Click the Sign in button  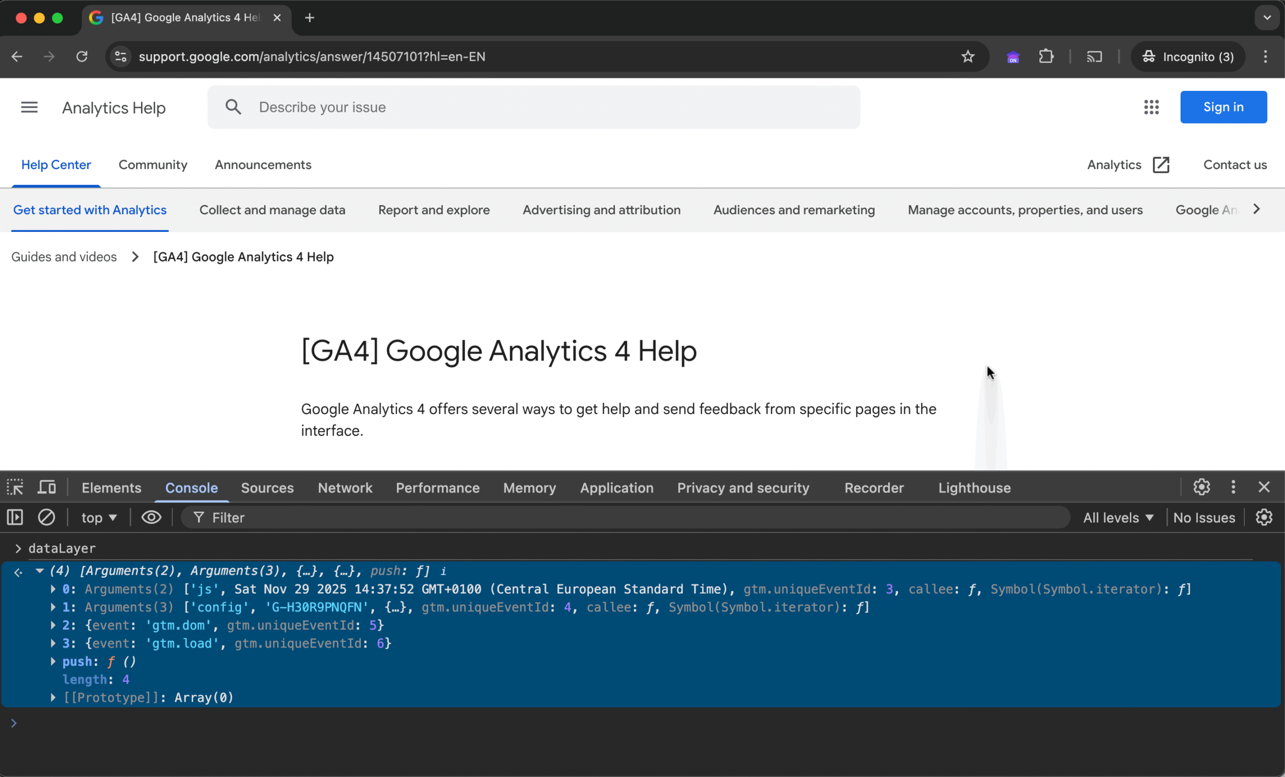pyautogui.click(x=1223, y=107)
